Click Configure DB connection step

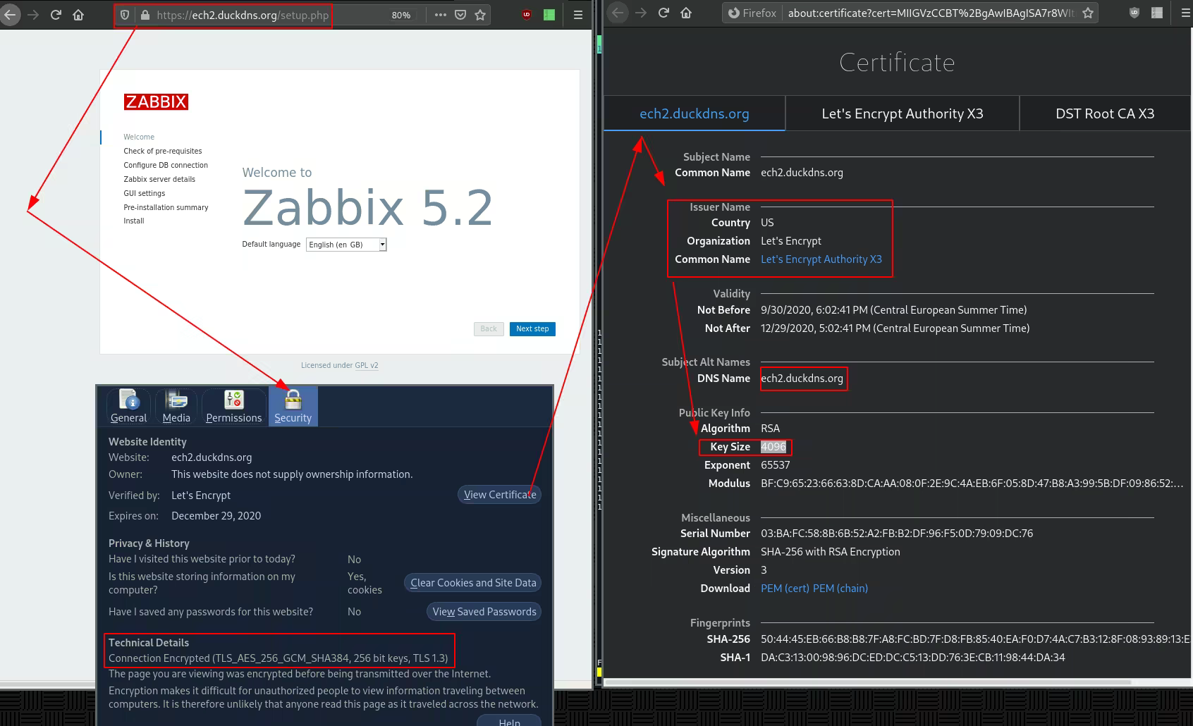pos(166,165)
